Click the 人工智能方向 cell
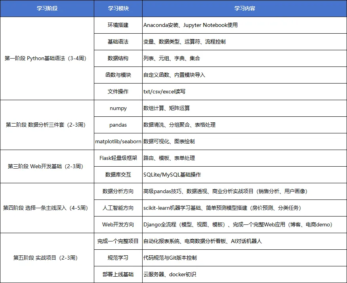Screen dimensions: 347x283 118,208
